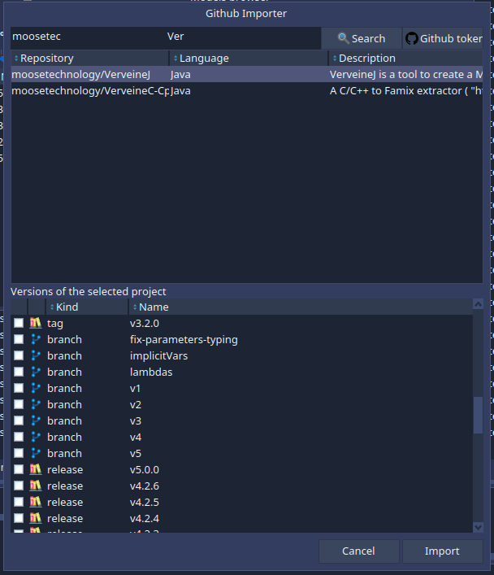Sort versions by Name column

pos(301,307)
